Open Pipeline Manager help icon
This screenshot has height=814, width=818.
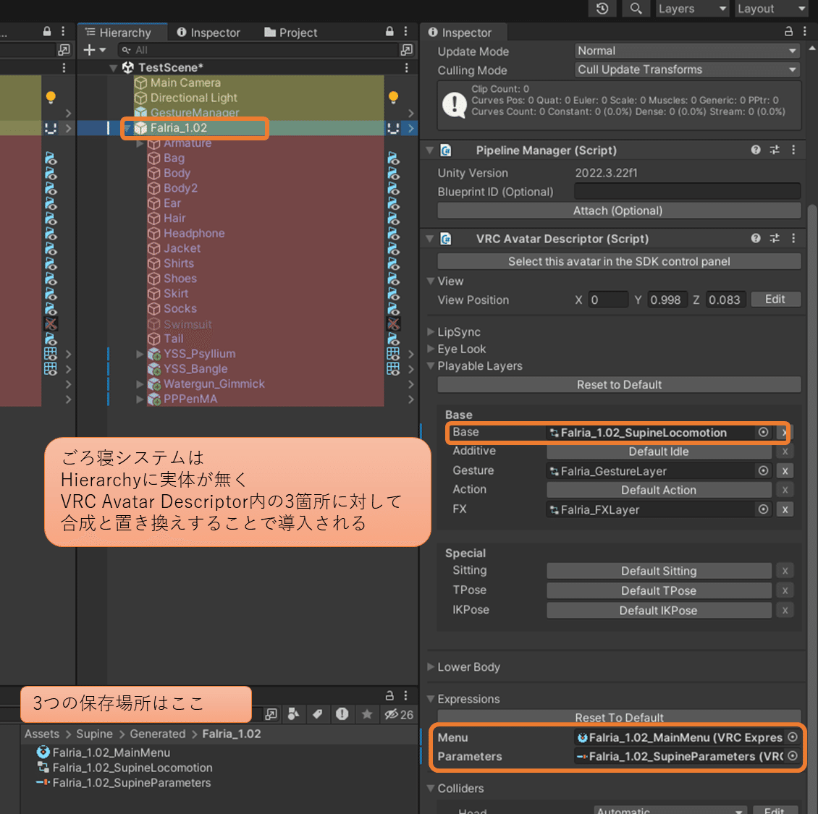pos(756,150)
